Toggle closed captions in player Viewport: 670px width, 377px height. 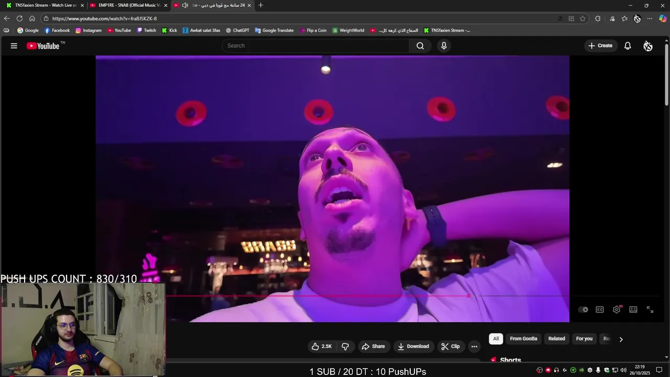click(x=600, y=309)
